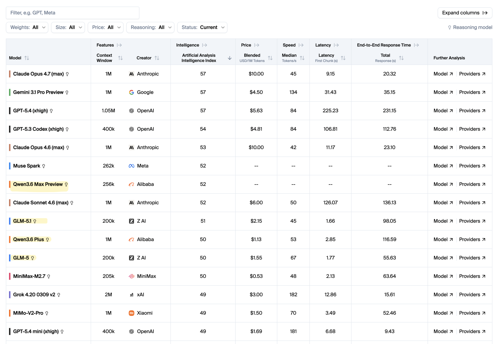The width and height of the screenshot is (499, 344).
Task: Click the Google logo for Gemini 3.1 Pro Preview
Action: tap(132, 92)
